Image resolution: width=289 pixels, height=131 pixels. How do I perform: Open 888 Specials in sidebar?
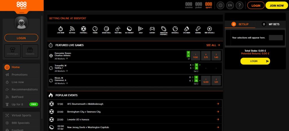pos(21,123)
